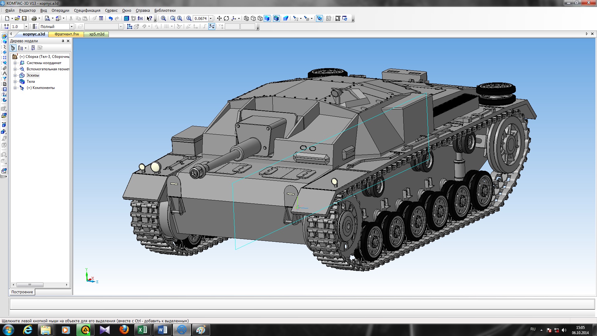Screen dimensions: 597x336
Task: Open Excel from the taskbar
Action: point(142,330)
